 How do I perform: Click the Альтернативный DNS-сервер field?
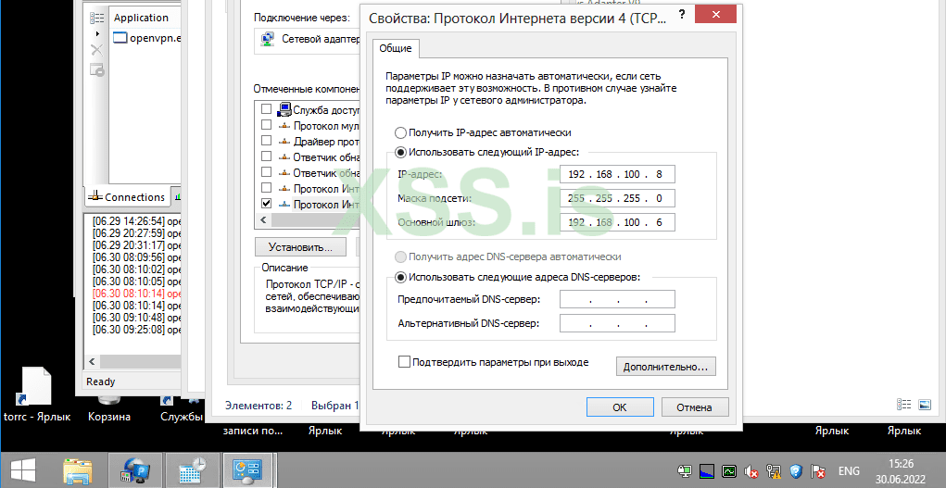coord(617,323)
